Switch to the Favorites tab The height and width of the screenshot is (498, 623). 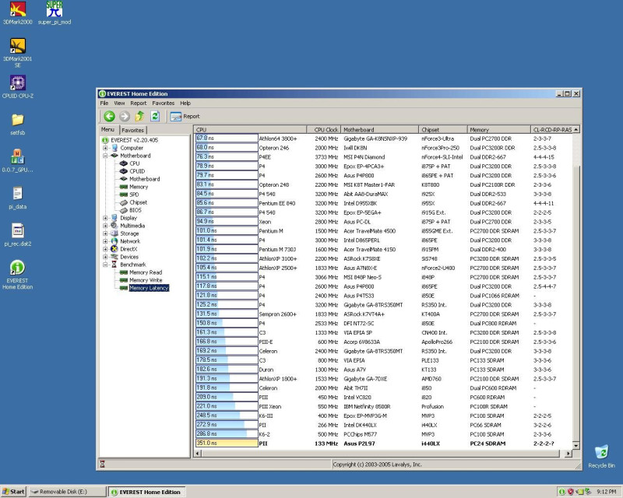[132, 130]
